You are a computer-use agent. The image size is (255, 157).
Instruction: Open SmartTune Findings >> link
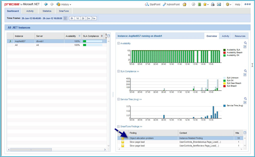click(x=131, y=126)
